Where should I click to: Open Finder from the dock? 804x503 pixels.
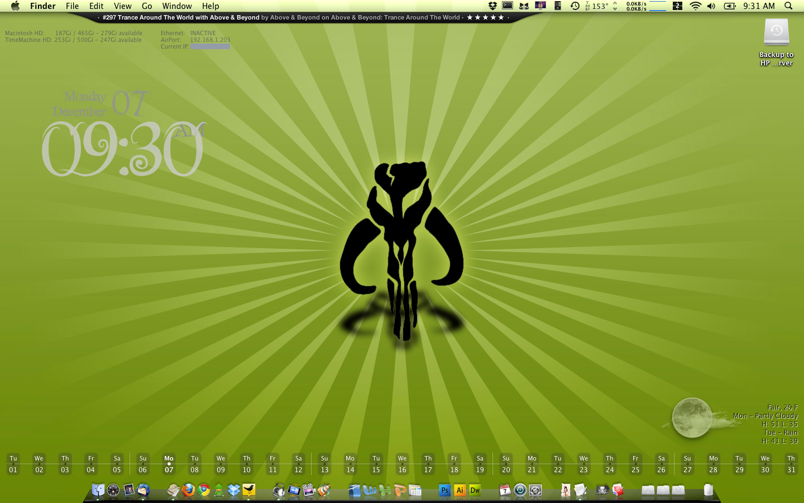coord(98,490)
